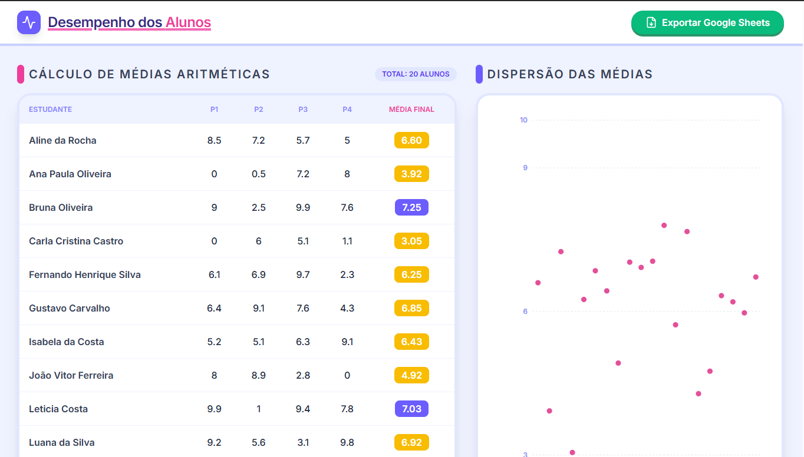804x457 pixels.
Task: Select student Fernando Henrique Silva
Action: 85,274
